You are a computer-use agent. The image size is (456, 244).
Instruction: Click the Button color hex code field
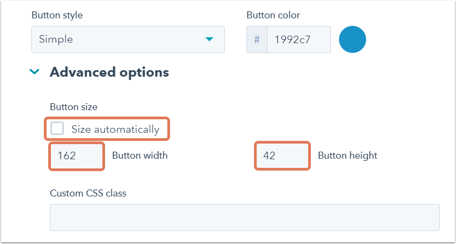pyautogui.click(x=298, y=39)
